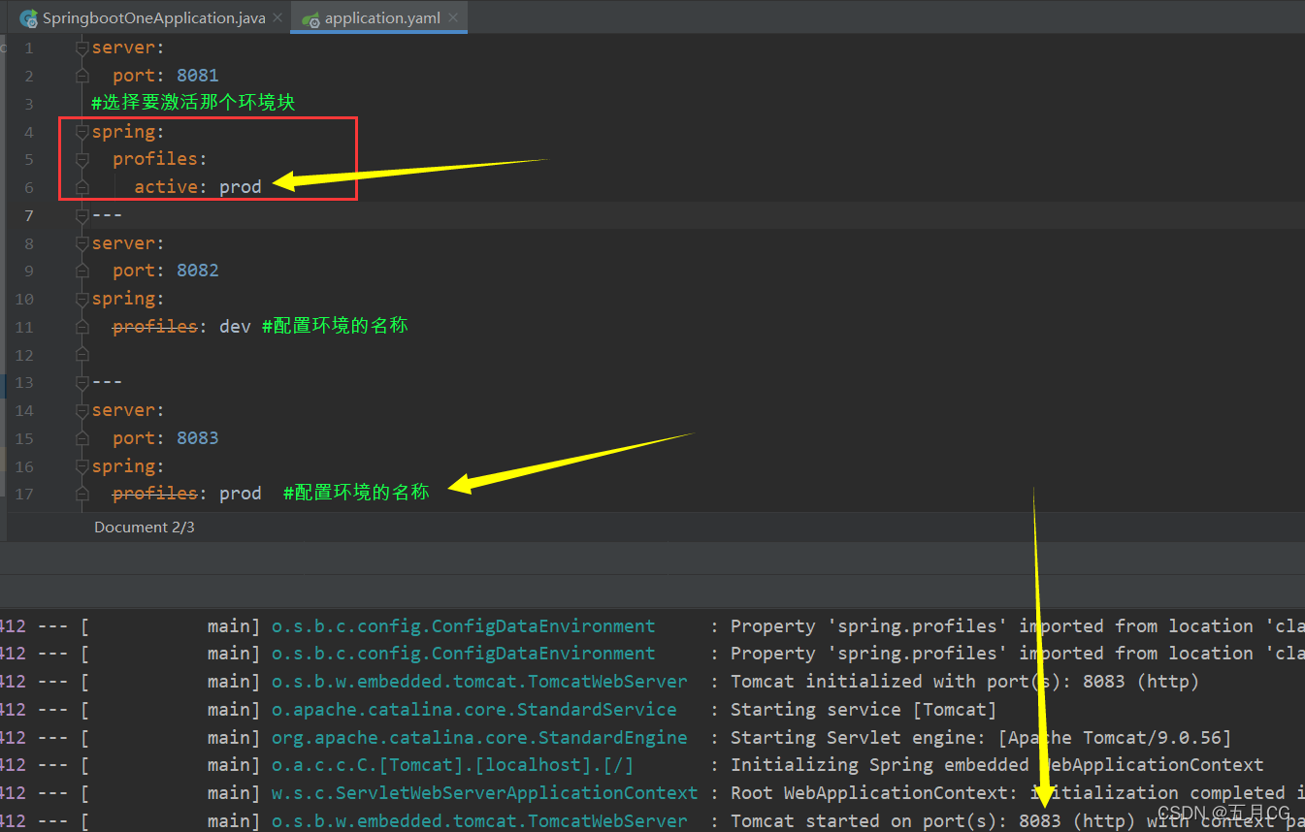Fold the document separator on line 7

coord(82,215)
